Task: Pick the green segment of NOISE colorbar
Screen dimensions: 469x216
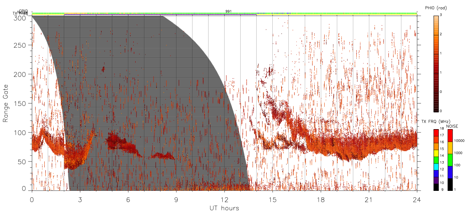Action: pyautogui.click(x=450, y=160)
